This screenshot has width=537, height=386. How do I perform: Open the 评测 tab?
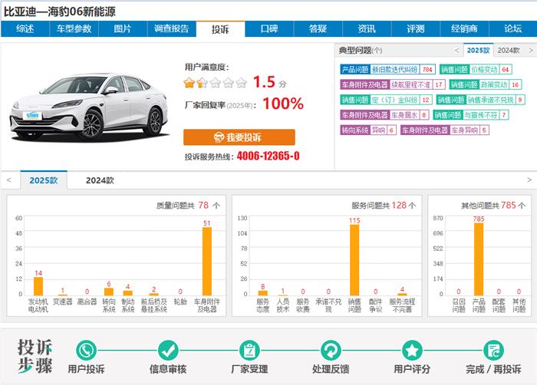(x=416, y=28)
